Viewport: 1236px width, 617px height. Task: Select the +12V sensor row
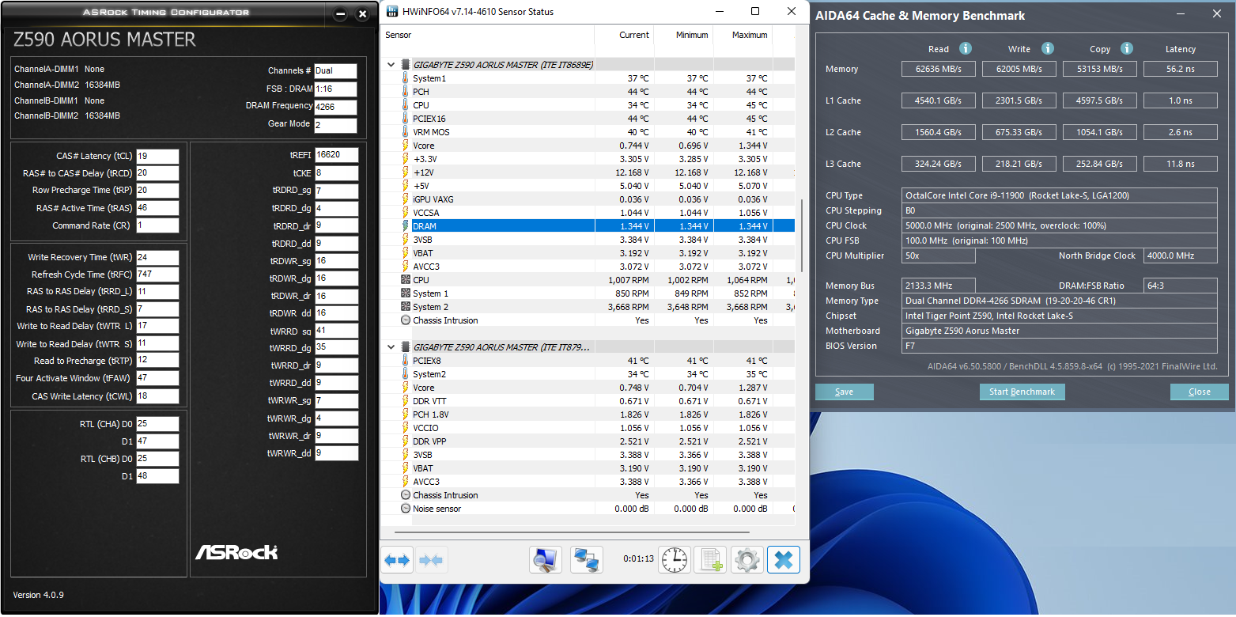(588, 172)
